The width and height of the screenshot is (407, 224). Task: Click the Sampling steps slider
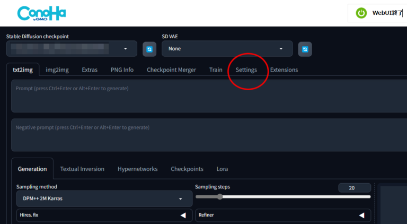coord(283,196)
